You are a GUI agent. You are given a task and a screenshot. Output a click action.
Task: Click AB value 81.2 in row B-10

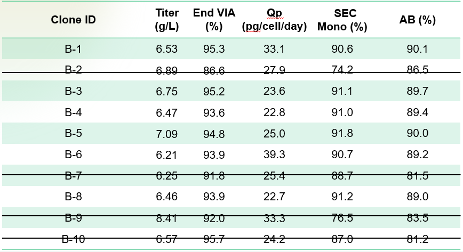(x=418, y=239)
